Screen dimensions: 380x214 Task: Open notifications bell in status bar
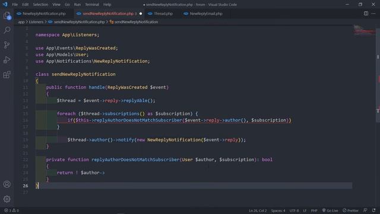pos(373,210)
